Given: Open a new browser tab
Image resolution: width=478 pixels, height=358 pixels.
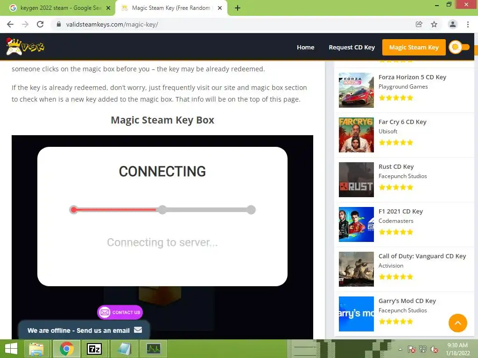Looking at the screenshot, I should point(238,8).
